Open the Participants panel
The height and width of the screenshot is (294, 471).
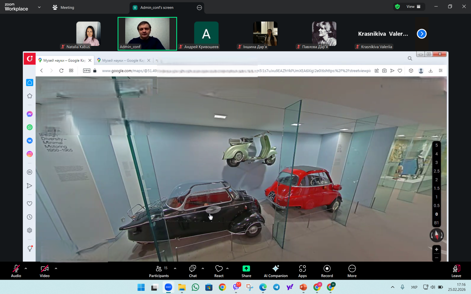pos(159,271)
